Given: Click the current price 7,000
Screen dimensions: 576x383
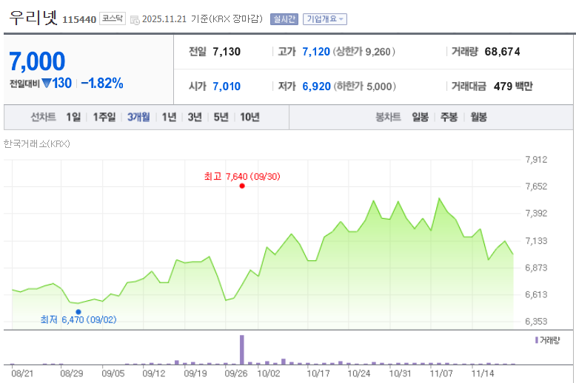Looking at the screenshot, I should coord(37,61).
